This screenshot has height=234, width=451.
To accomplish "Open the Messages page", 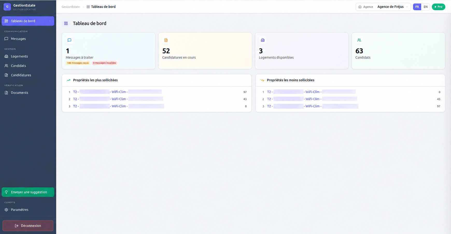I will coord(28,39).
